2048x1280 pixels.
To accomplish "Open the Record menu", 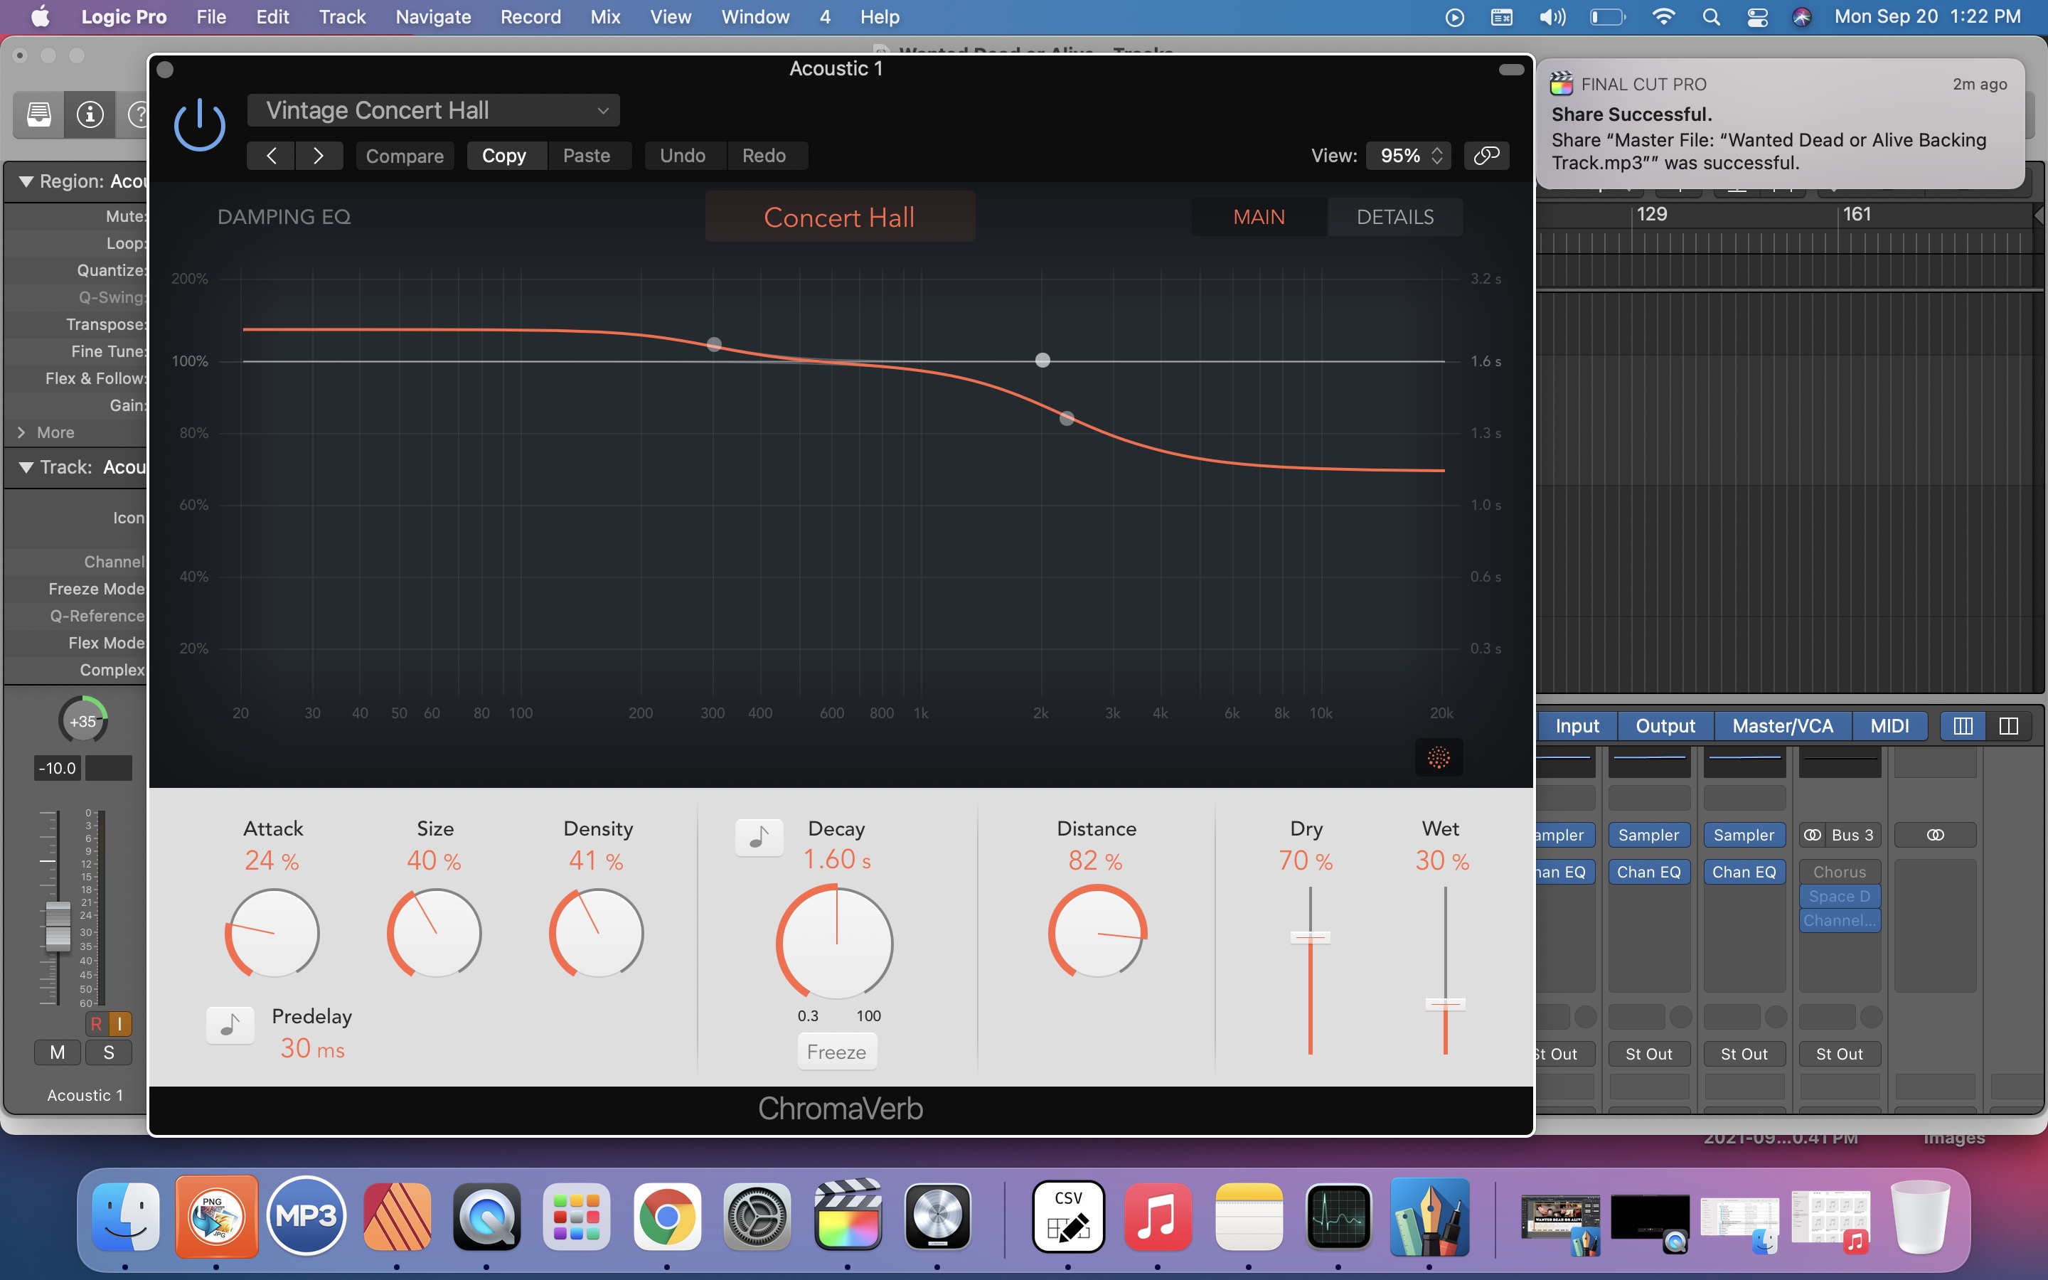I will (530, 17).
